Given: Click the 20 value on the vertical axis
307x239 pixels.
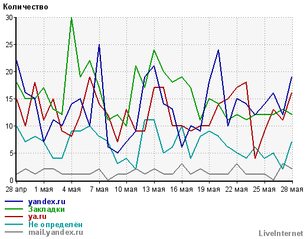Looking at the screenshot, I should click(x=9, y=72).
